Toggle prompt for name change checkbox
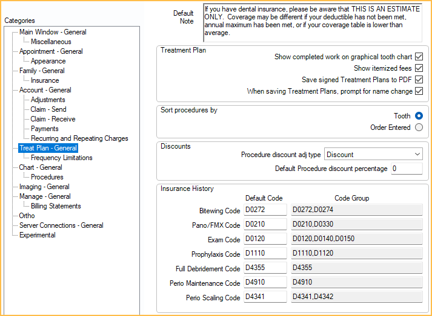The height and width of the screenshot is (316, 432). (419, 91)
